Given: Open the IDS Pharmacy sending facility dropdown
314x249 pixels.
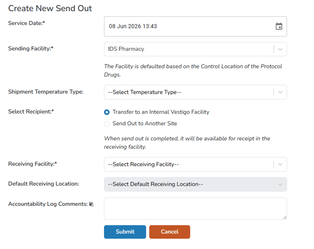Looking at the screenshot, I should [x=195, y=49].
